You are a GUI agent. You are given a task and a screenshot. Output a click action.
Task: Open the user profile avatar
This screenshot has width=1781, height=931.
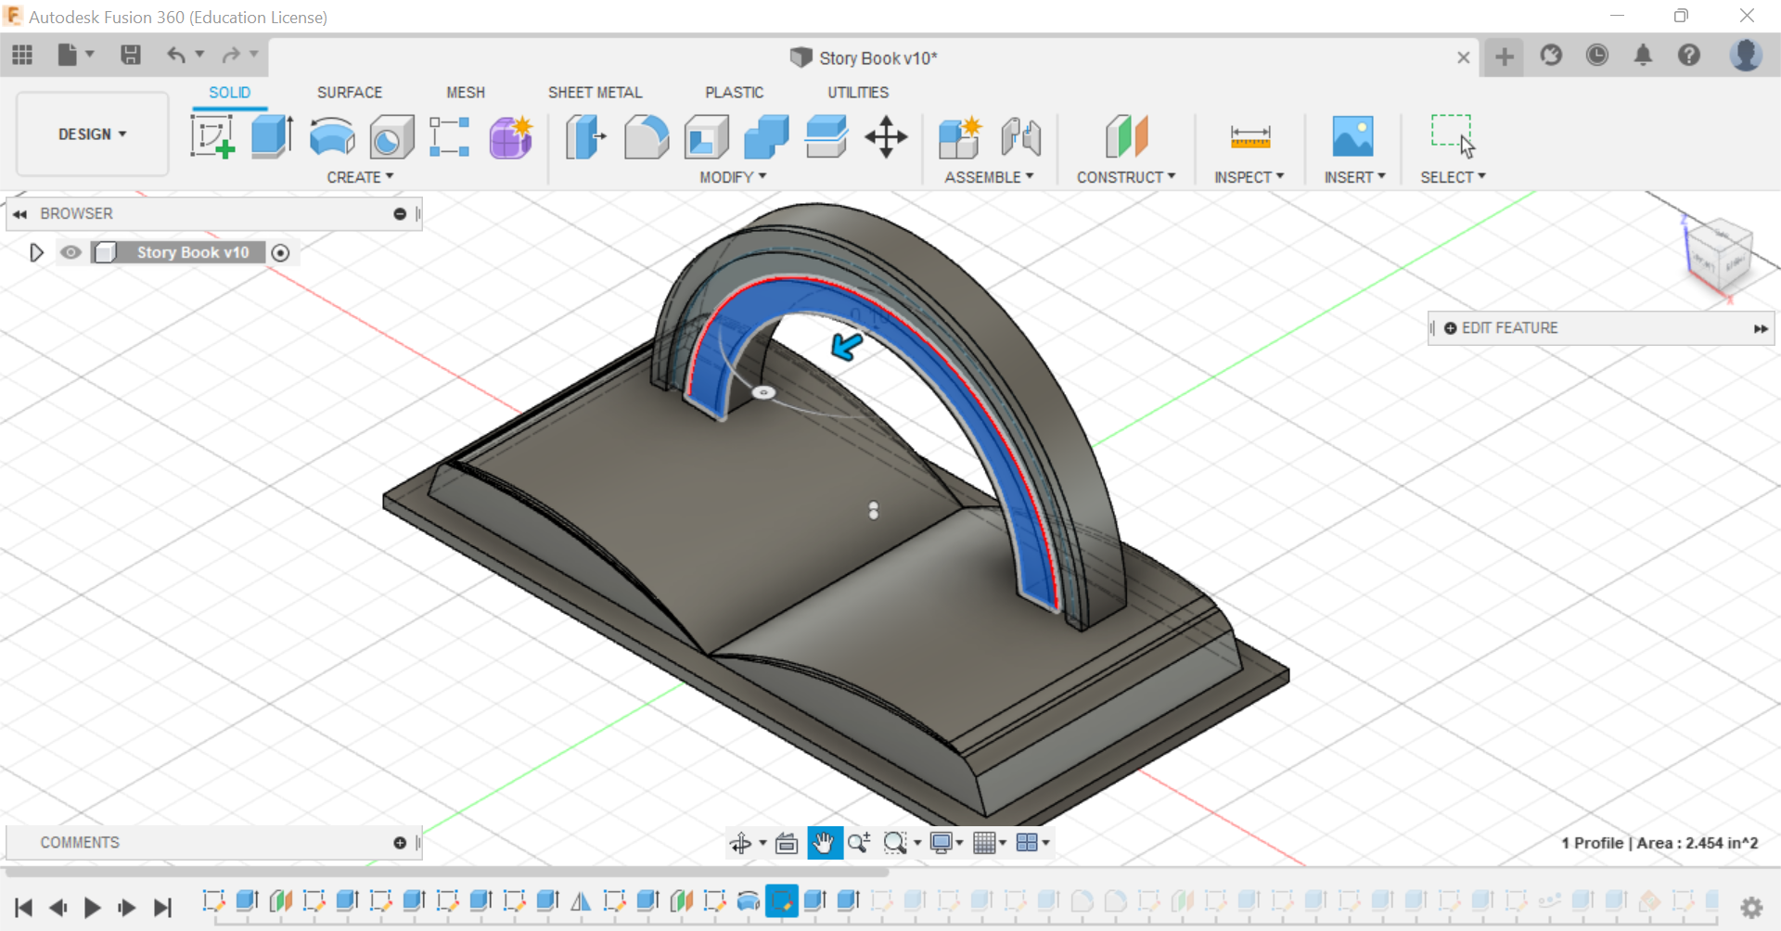coord(1746,56)
